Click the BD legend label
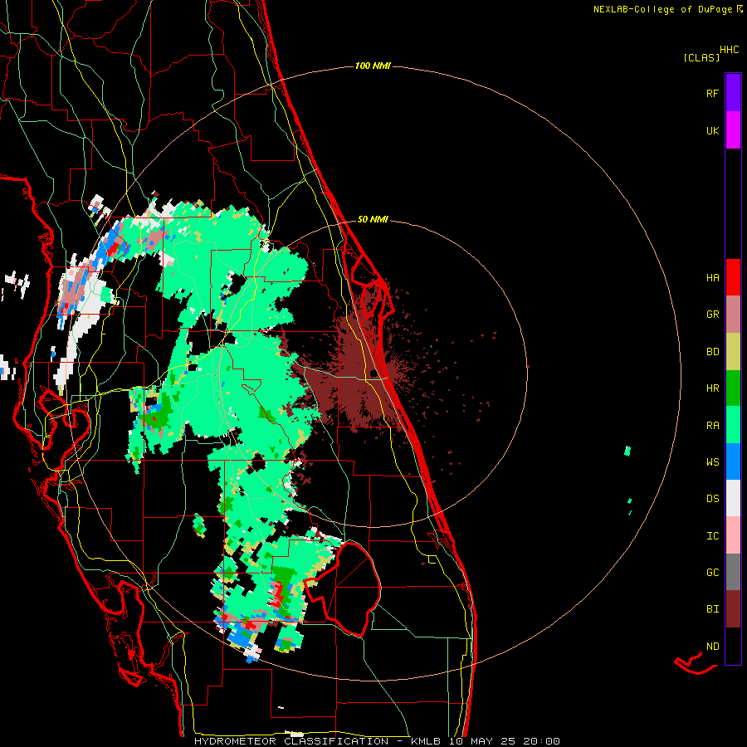747x747 pixels. pyautogui.click(x=712, y=352)
